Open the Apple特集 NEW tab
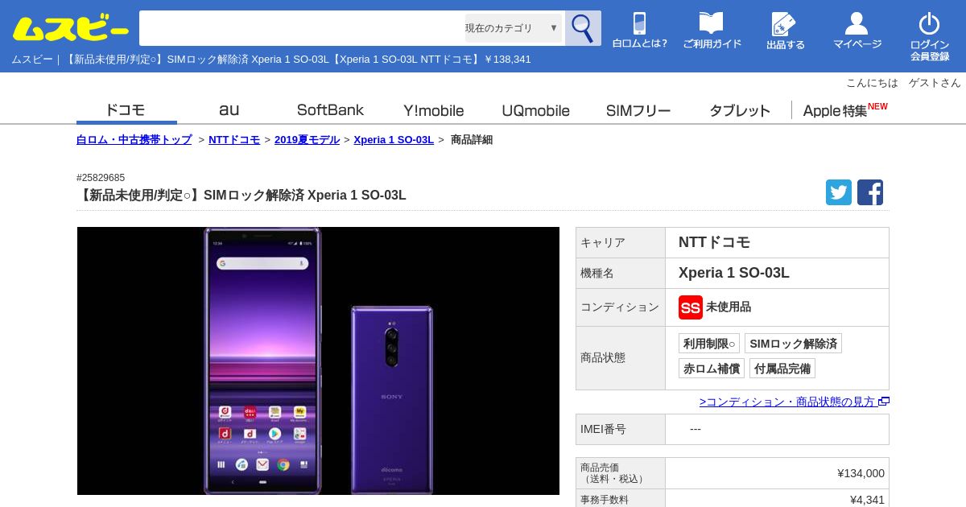Image resolution: width=966 pixels, height=507 pixels. pyautogui.click(x=844, y=110)
